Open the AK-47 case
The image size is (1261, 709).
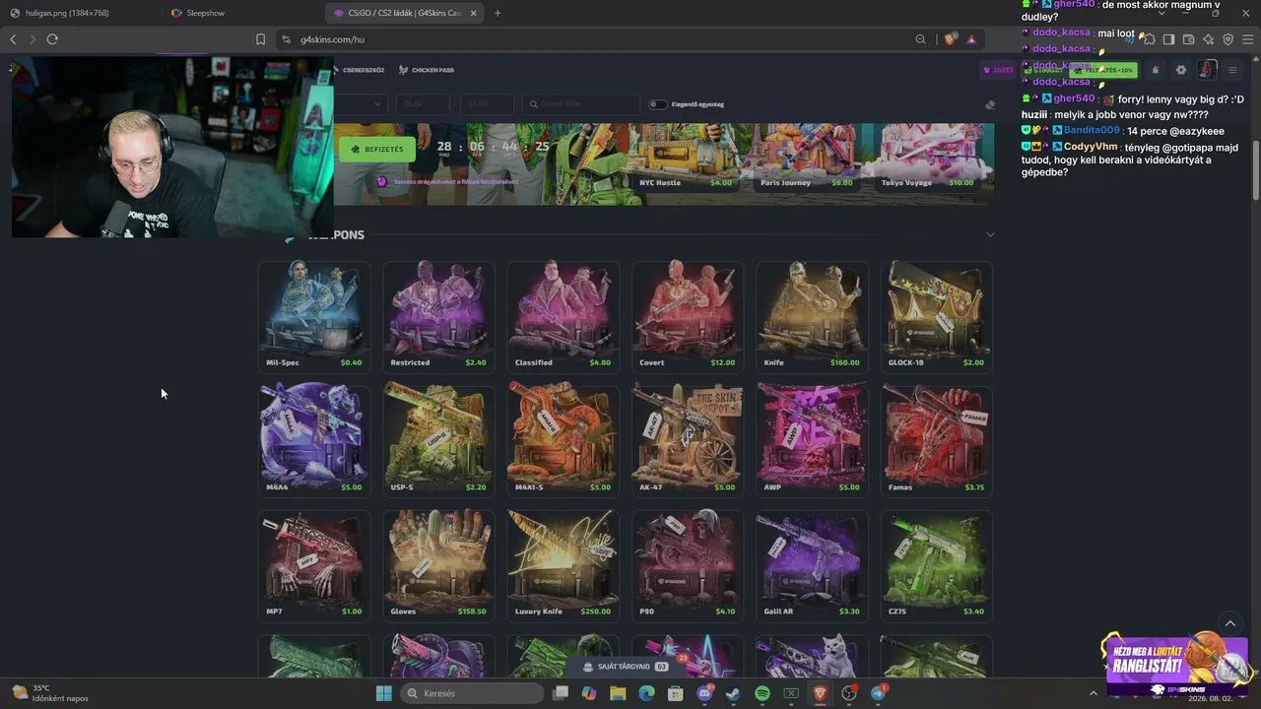pyautogui.click(x=688, y=440)
